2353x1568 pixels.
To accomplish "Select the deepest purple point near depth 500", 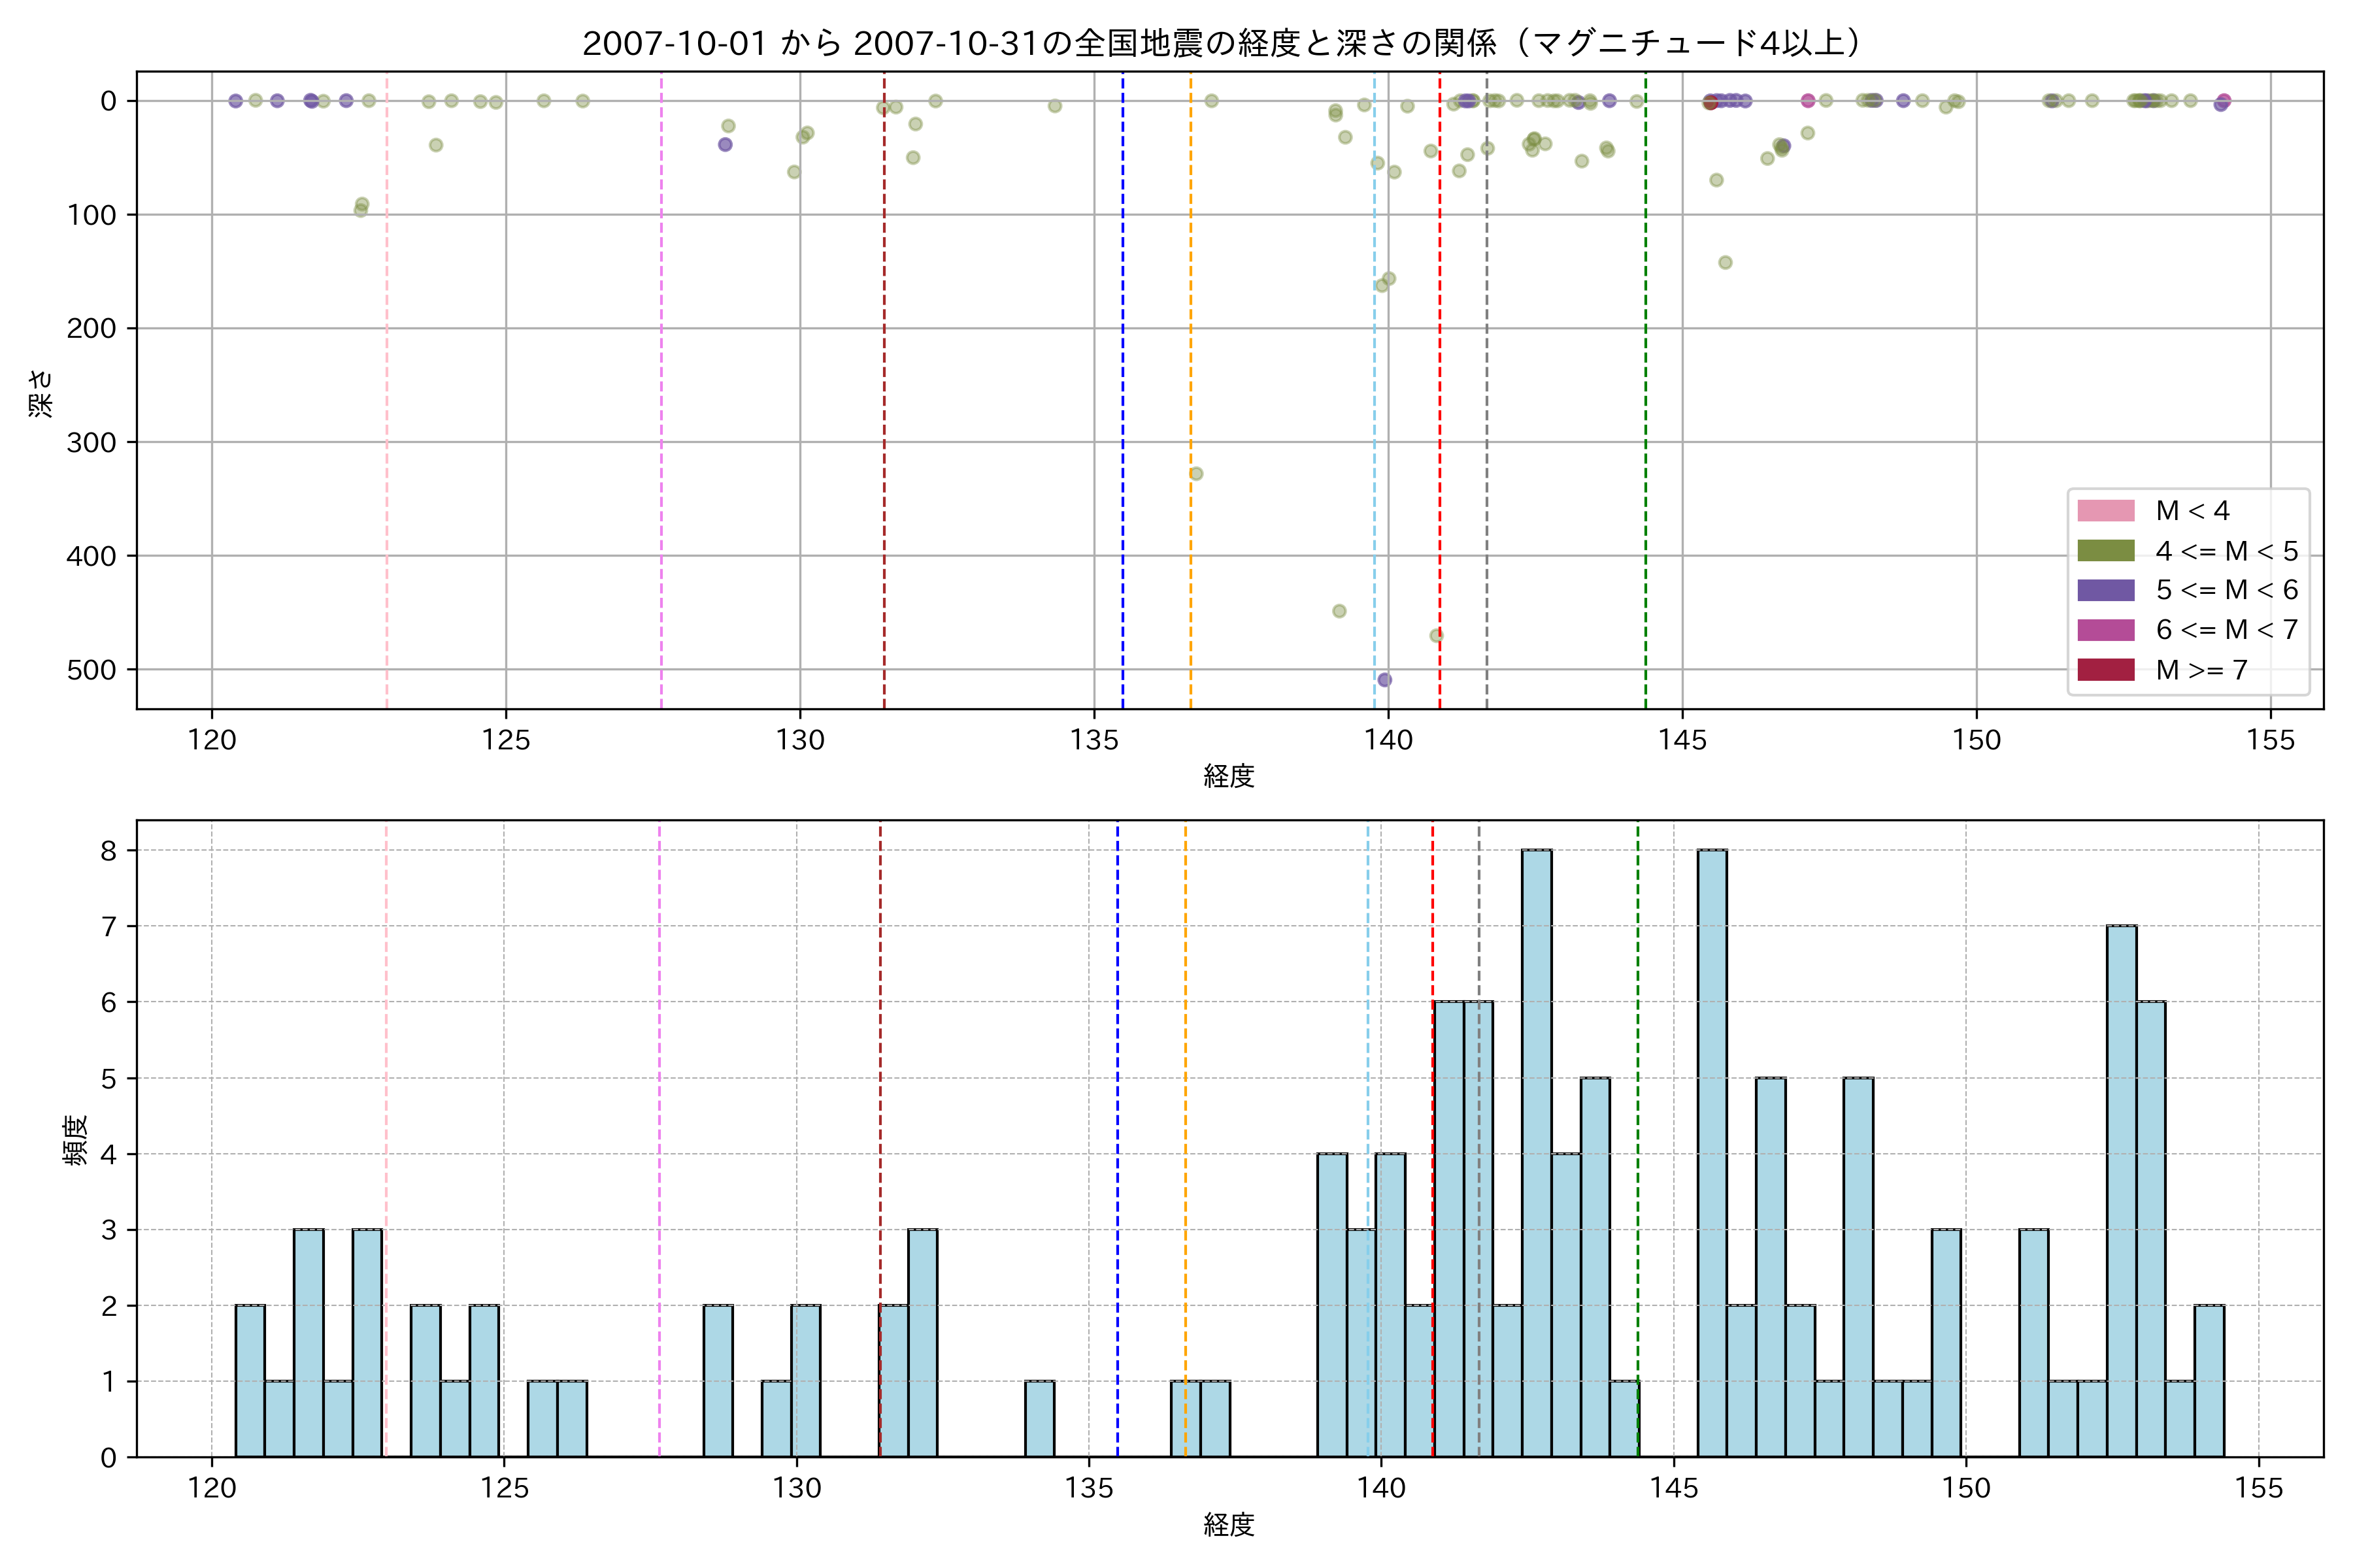I will tap(1384, 680).
